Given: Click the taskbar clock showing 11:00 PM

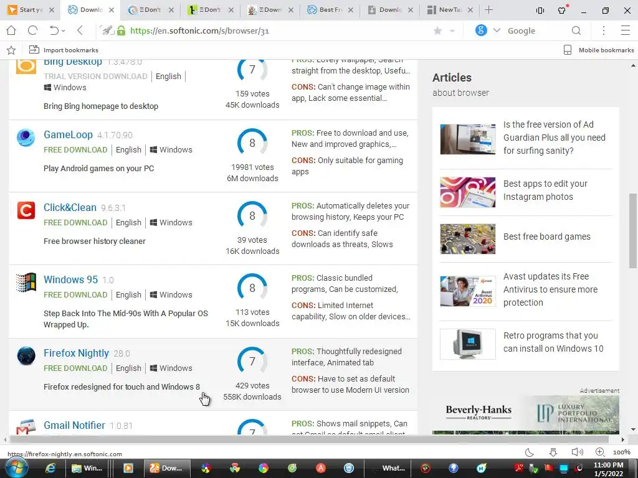Looking at the screenshot, I should tap(608, 464).
